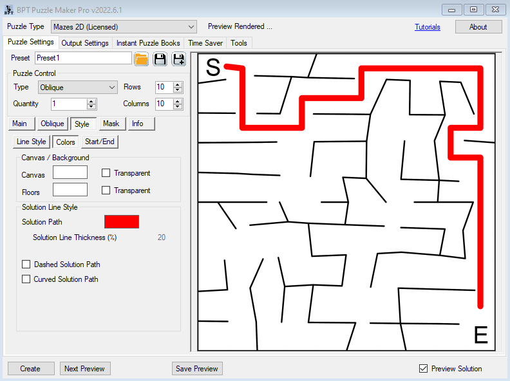Select the Style sub-tab

(83, 124)
